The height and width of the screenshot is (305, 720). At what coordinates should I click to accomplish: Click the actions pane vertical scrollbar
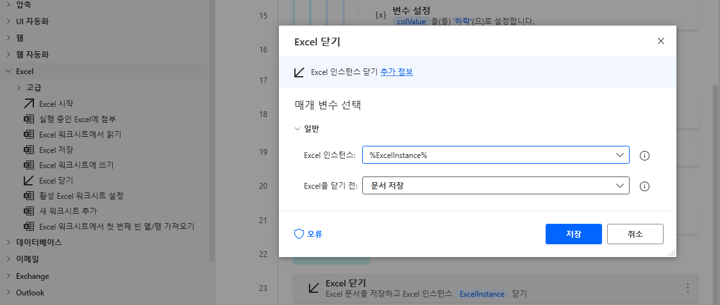(x=212, y=130)
